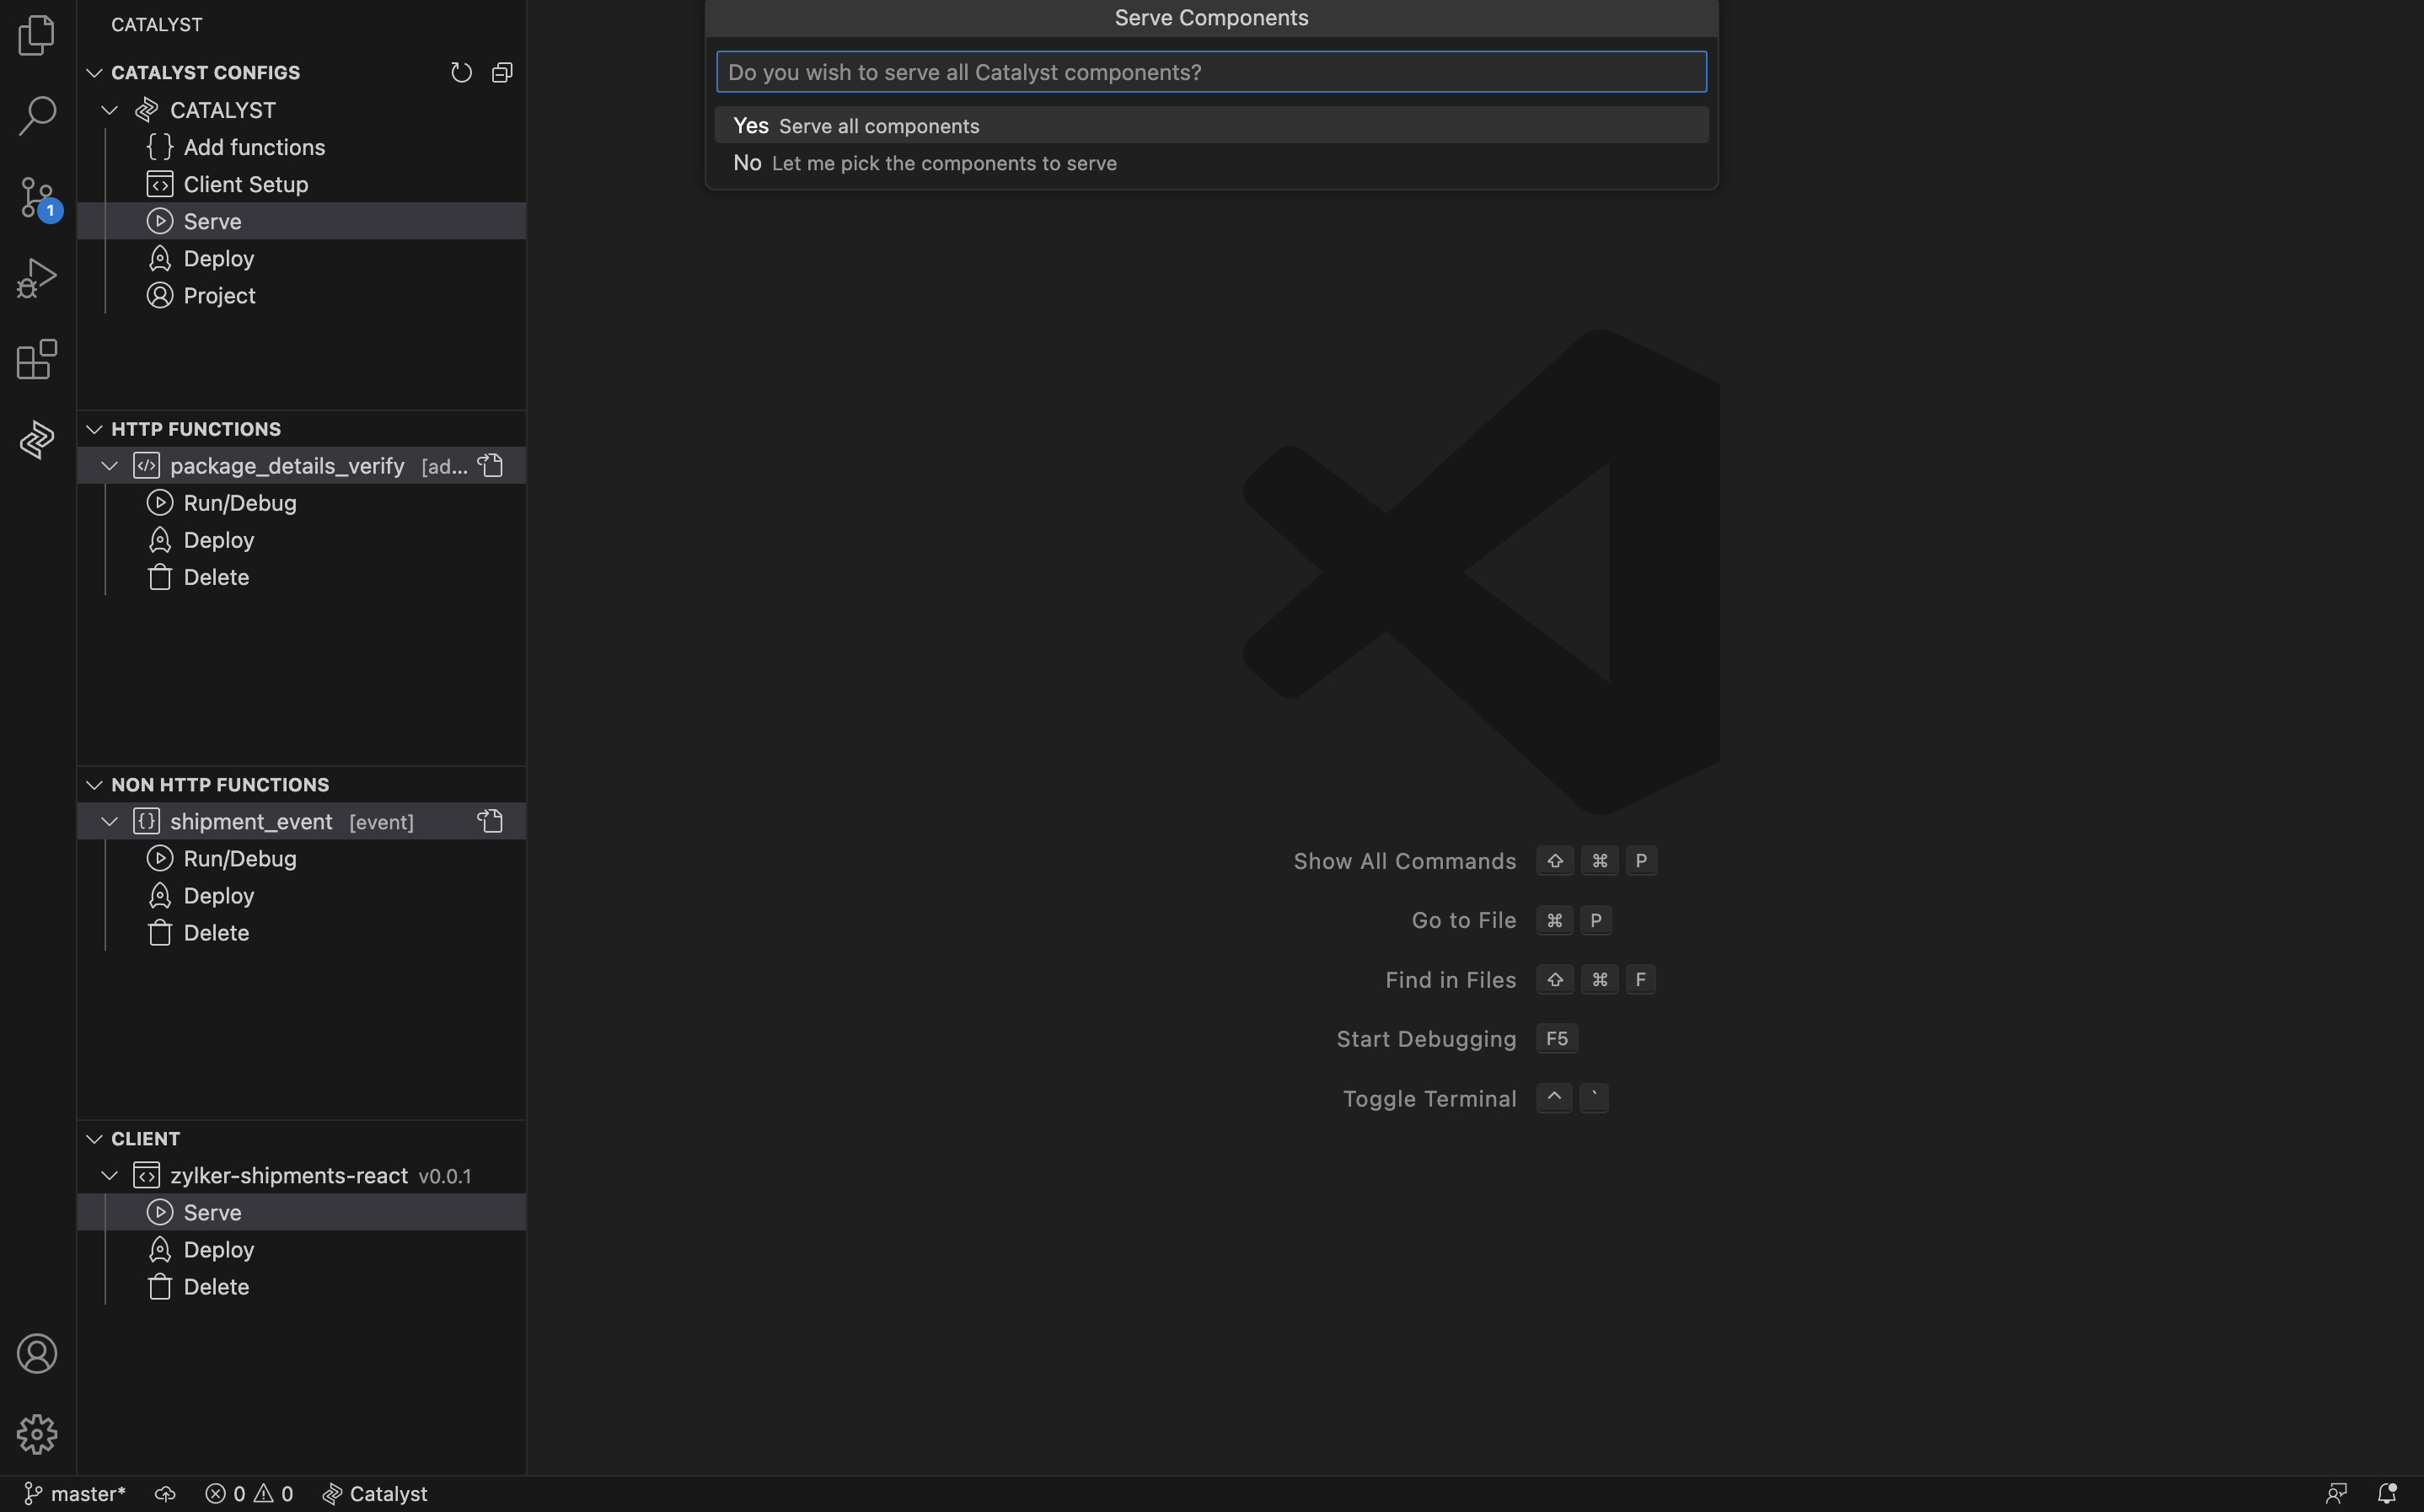This screenshot has width=2424, height=1512.
Task: Select Yes Serve all components option
Action: pyautogui.click(x=1211, y=125)
